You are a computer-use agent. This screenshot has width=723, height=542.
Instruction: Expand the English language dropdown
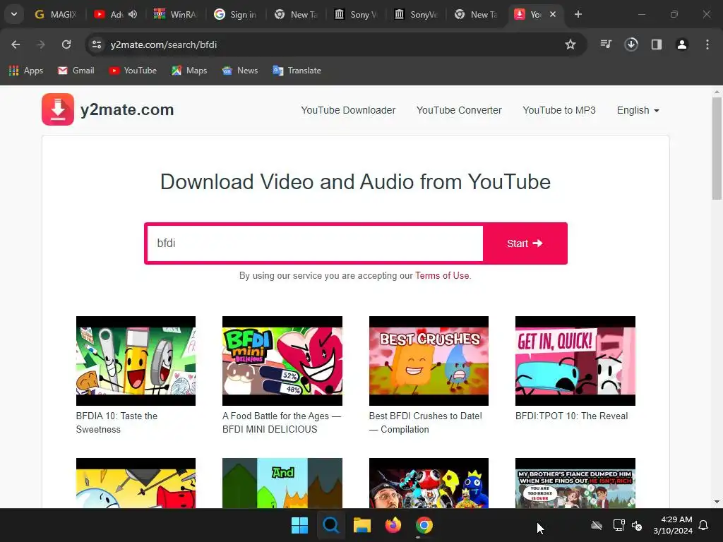tap(638, 110)
